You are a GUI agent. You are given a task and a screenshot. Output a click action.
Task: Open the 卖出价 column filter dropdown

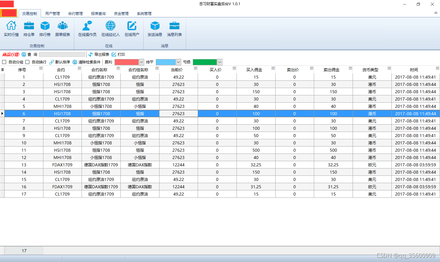312,68
